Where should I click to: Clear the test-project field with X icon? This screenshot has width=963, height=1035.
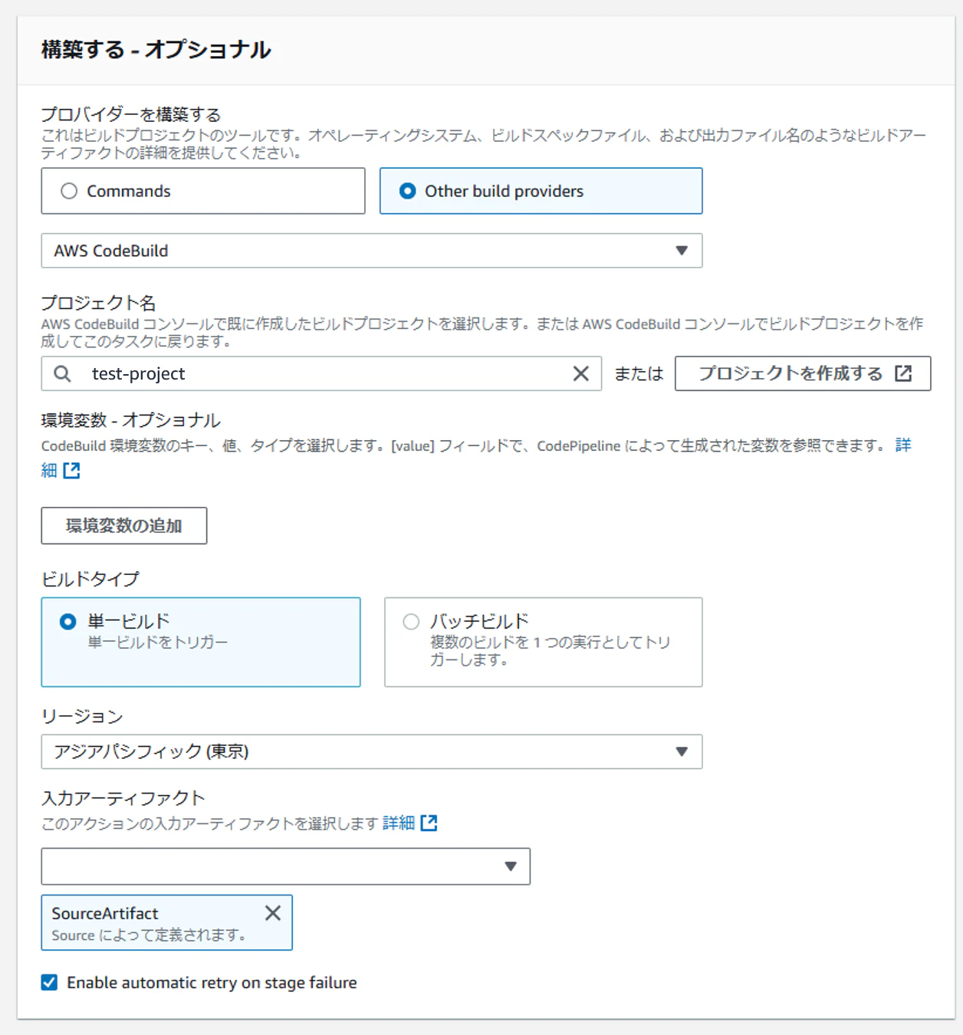(x=581, y=373)
